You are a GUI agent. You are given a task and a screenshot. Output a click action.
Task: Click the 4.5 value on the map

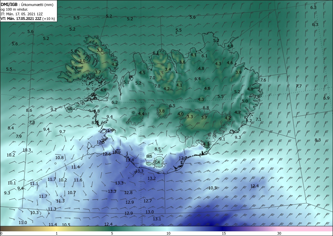[142, 73]
